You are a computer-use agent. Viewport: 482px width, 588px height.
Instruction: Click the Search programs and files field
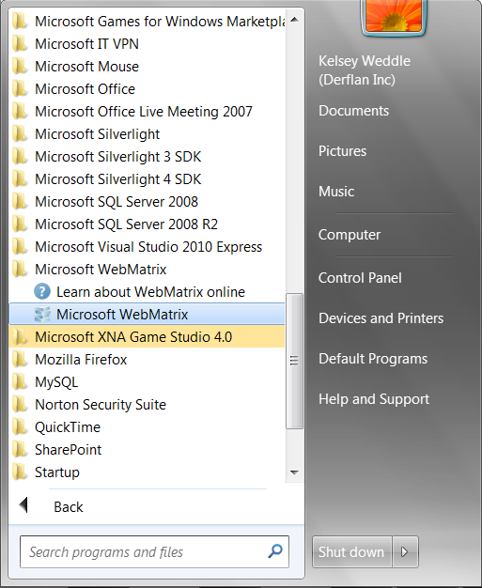point(154,551)
